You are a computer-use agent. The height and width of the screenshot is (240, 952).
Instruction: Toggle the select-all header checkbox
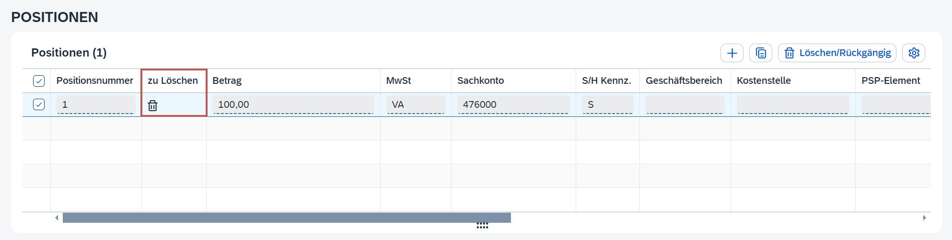39,81
